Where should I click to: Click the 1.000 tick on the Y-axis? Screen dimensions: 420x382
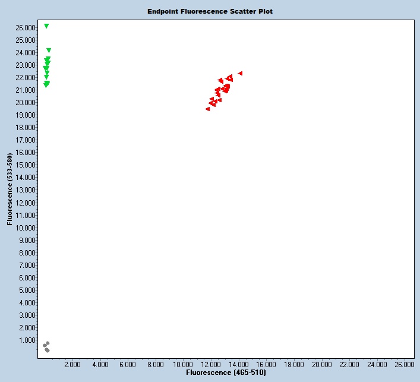[x=27, y=340]
